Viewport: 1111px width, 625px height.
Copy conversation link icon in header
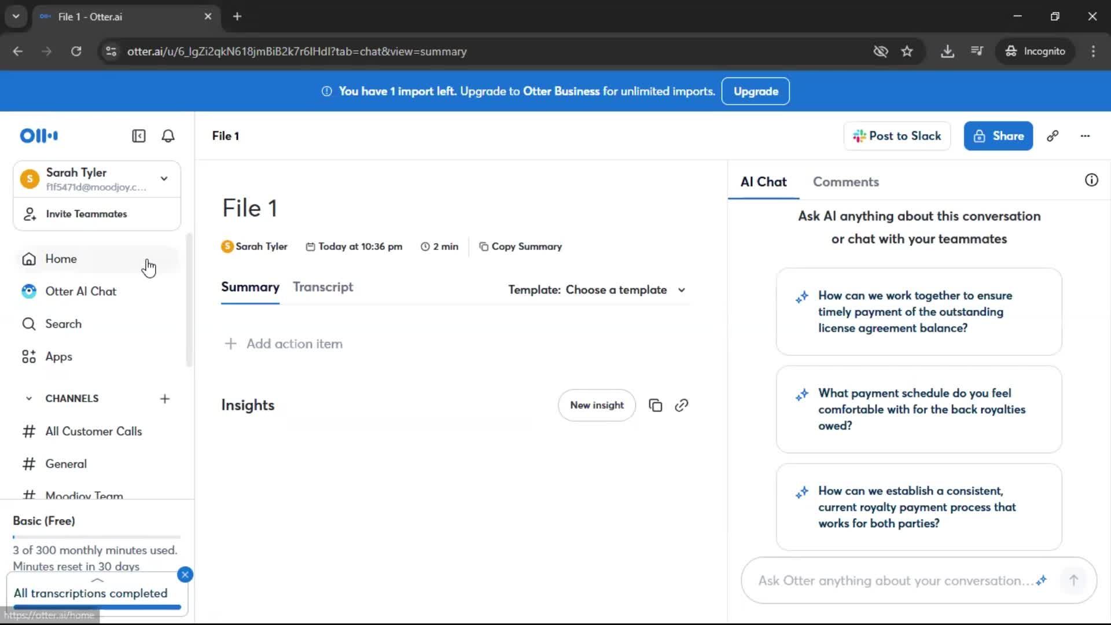[x=1053, y=136]
